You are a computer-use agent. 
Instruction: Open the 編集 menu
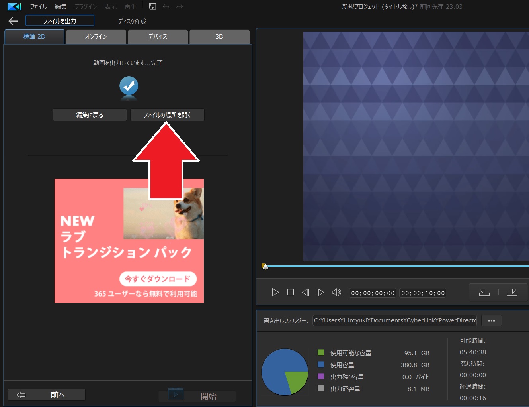point(61,6)
